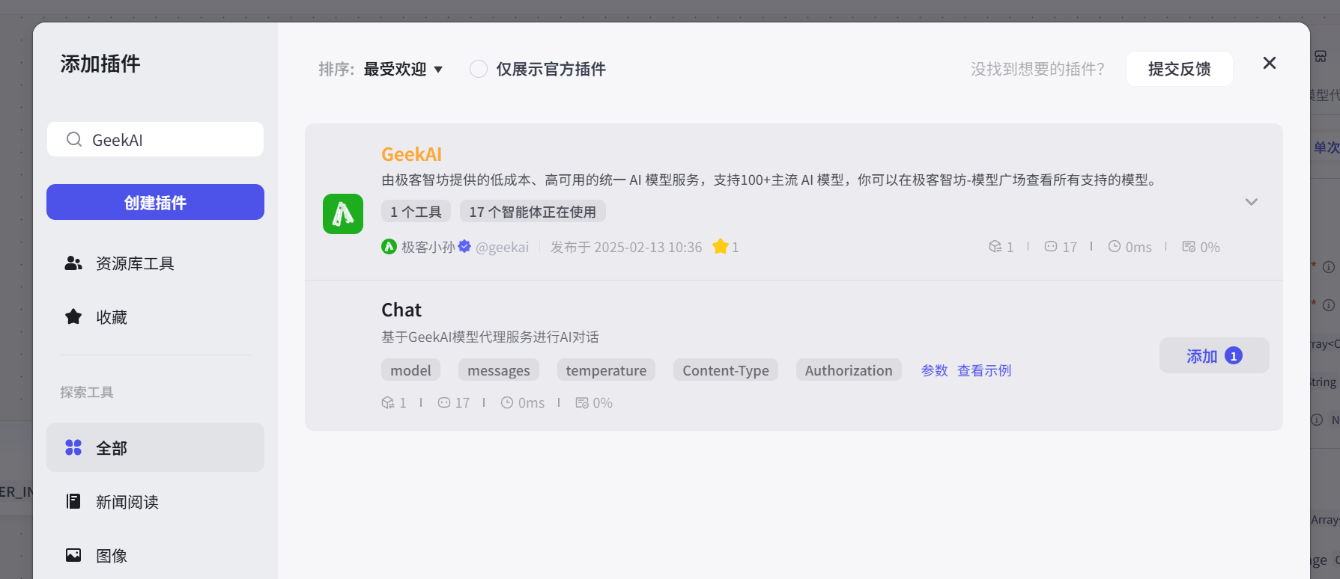1340x579 pixels.
Task: Click the Authorization parameter tag
Action: pos(849,370)
